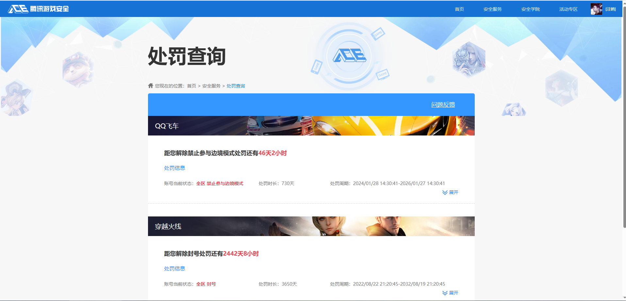626x301 pixels.
Task: Click 处罚查询 in the breadcrumb trail
Action: tap(236, 86)
